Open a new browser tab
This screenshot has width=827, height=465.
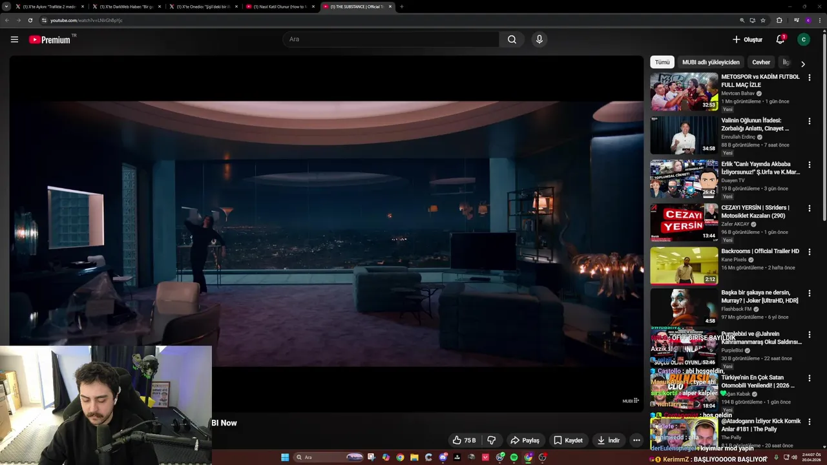pos(401,6)
